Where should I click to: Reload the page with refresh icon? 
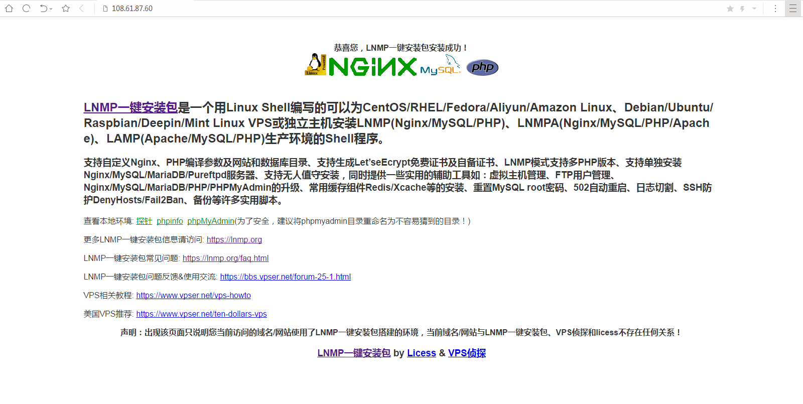click(27, 9)
